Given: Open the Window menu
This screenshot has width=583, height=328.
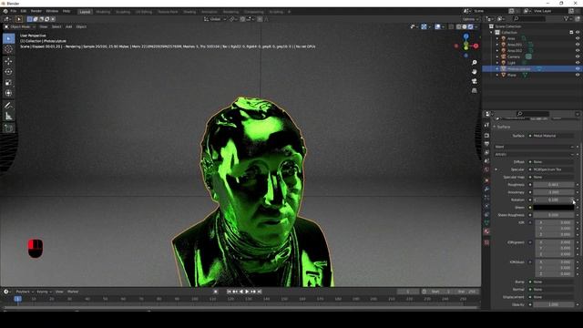Looking at the screenshot, I should pyautogui.click(x=52, y=11).
